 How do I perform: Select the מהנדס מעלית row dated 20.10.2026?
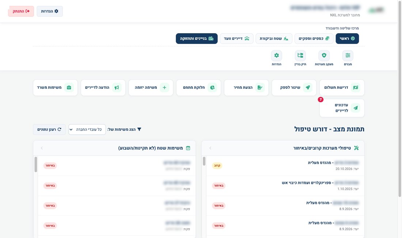285,166
